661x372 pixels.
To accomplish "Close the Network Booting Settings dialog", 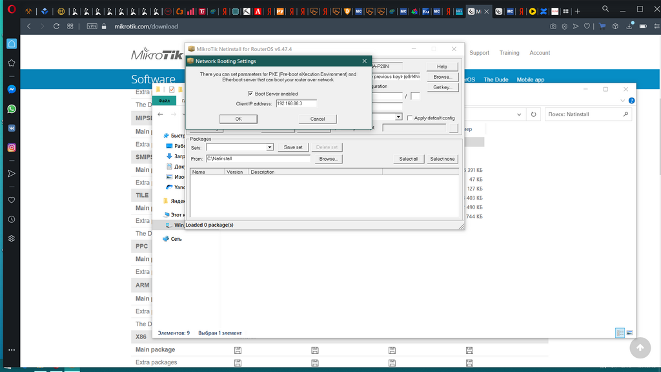I will click(x=365, y=61).
